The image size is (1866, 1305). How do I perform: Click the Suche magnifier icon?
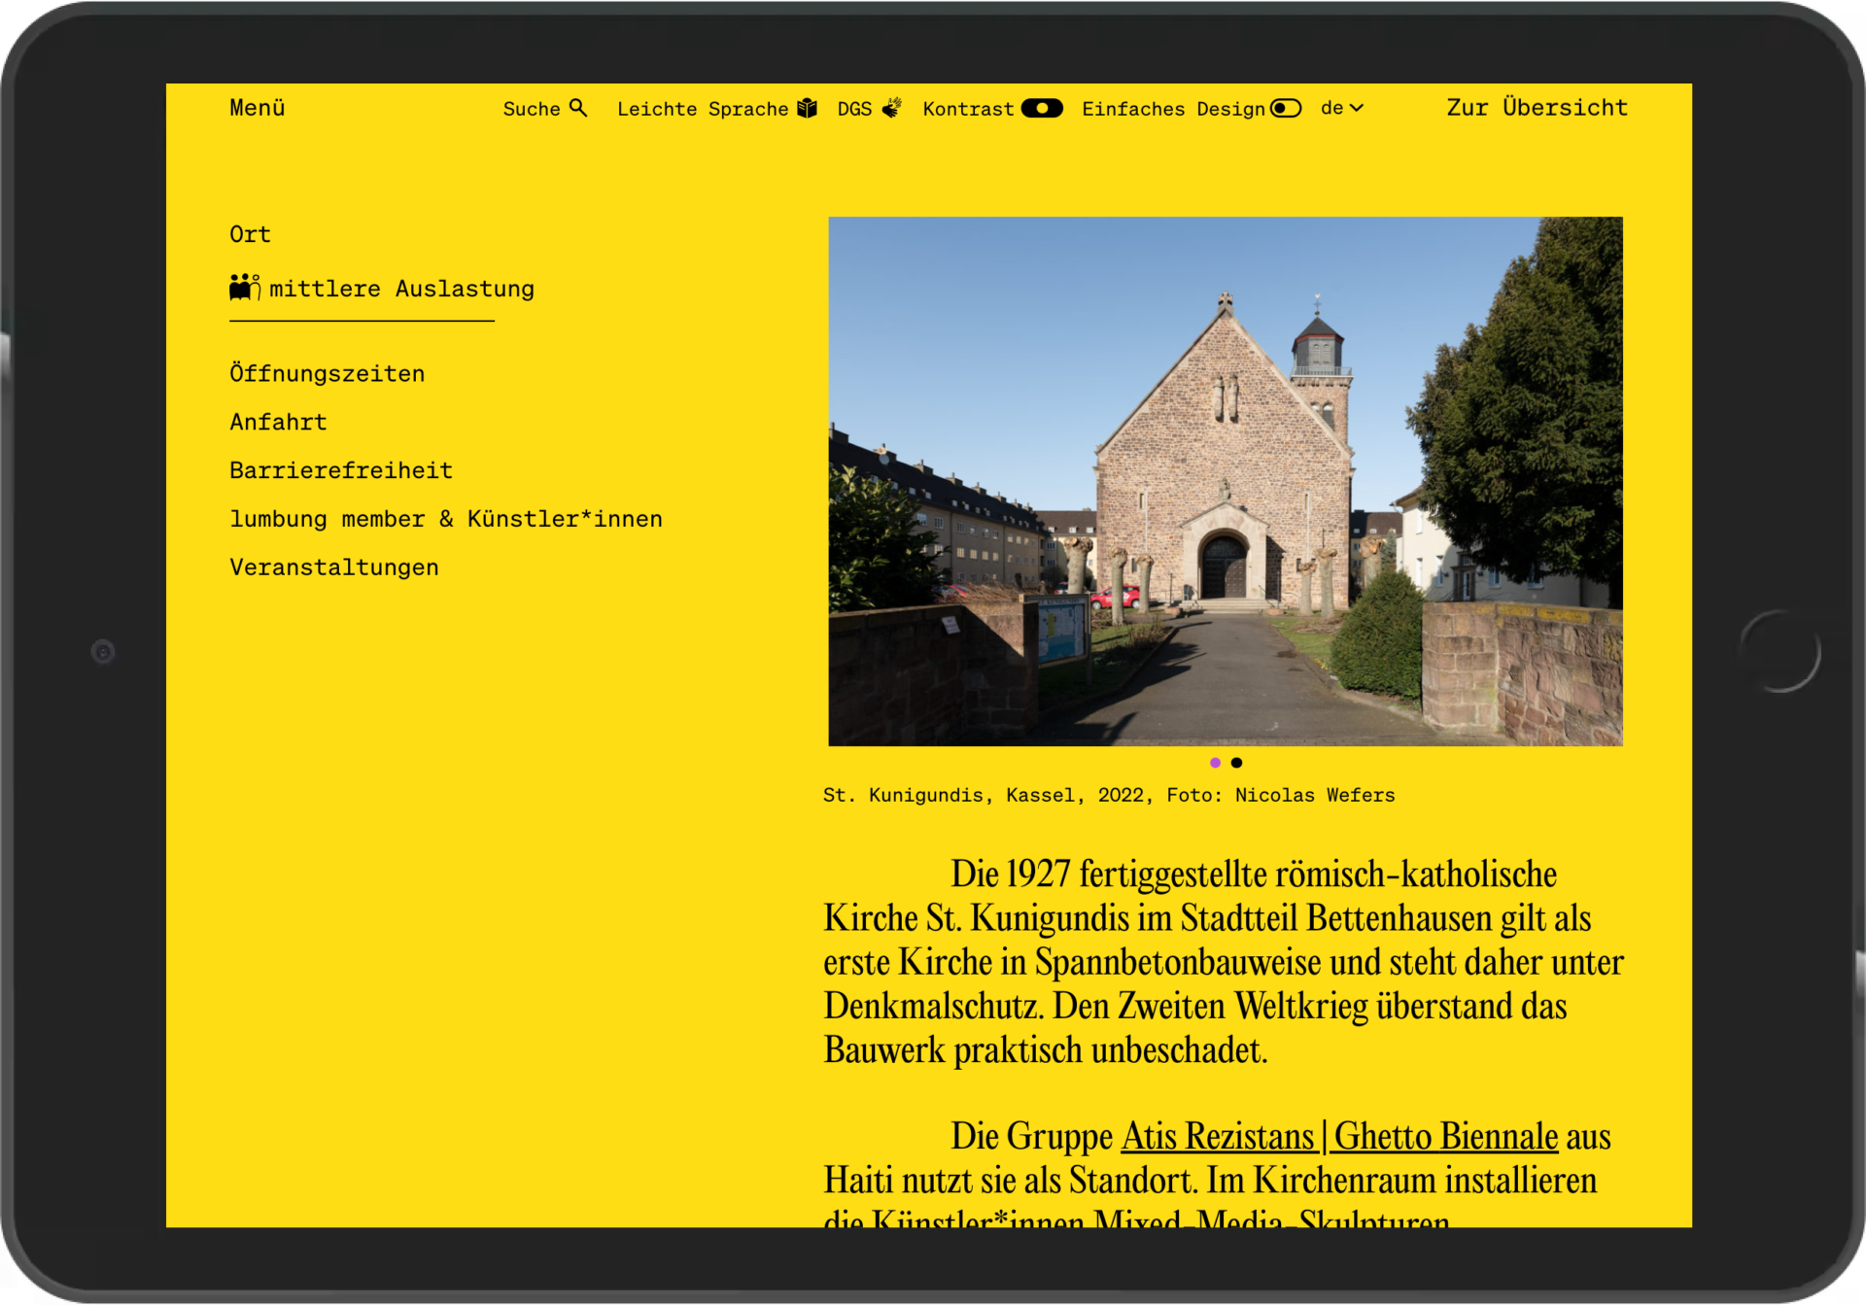pos(577,108)
